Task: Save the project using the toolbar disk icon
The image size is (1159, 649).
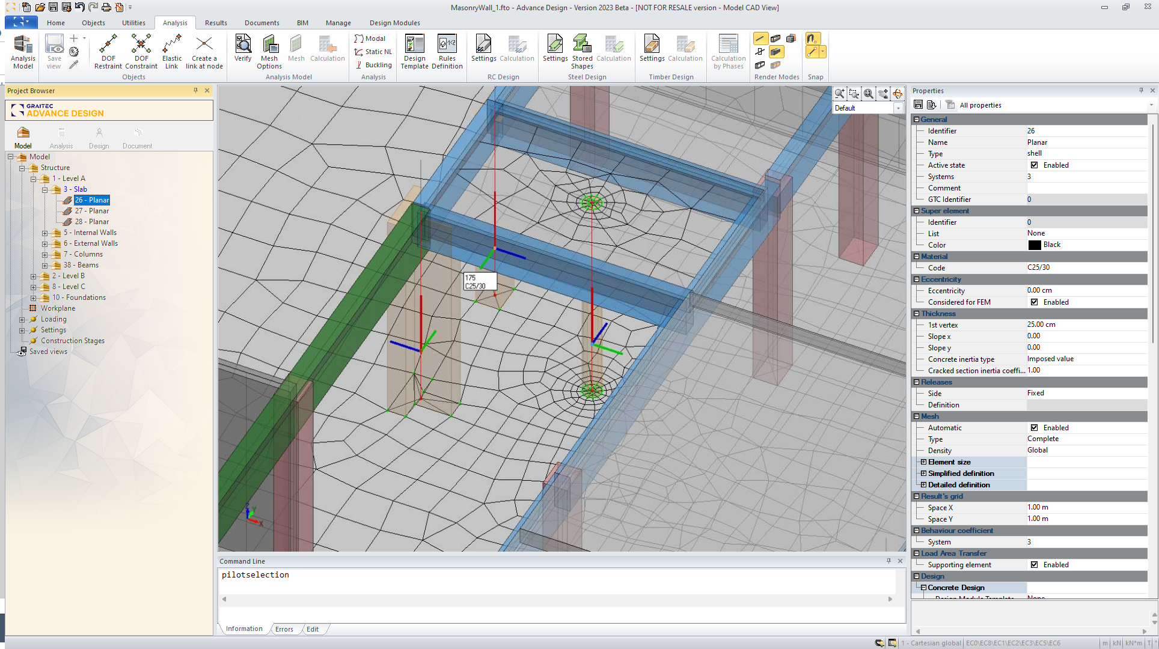Action: point(53,7)
